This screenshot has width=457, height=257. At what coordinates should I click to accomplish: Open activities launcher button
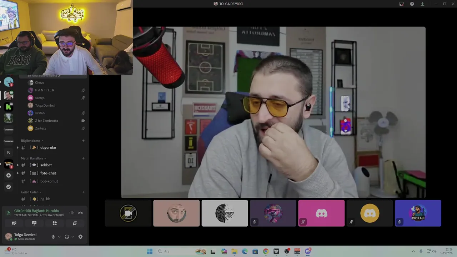click(55, 223)
